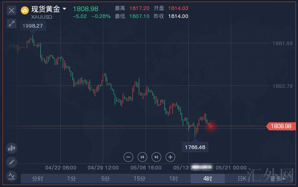Click the gold bar symbol icon
Screen dimensions: 298x187
[25, 10]
